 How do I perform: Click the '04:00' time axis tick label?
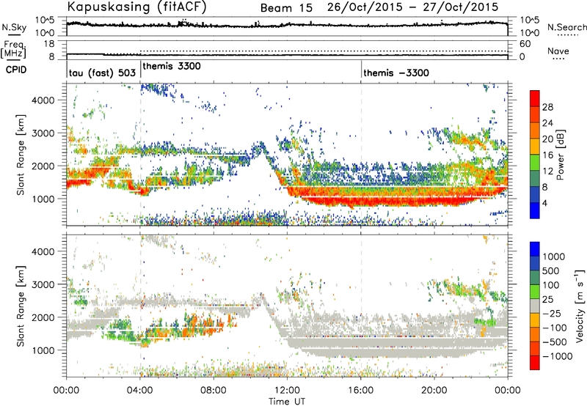[140, 391]
